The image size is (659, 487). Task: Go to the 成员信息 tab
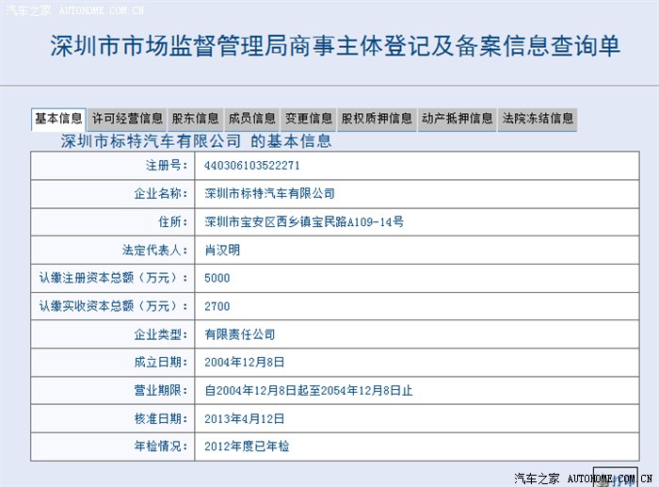pyautogui.click(x=251, y=120)
